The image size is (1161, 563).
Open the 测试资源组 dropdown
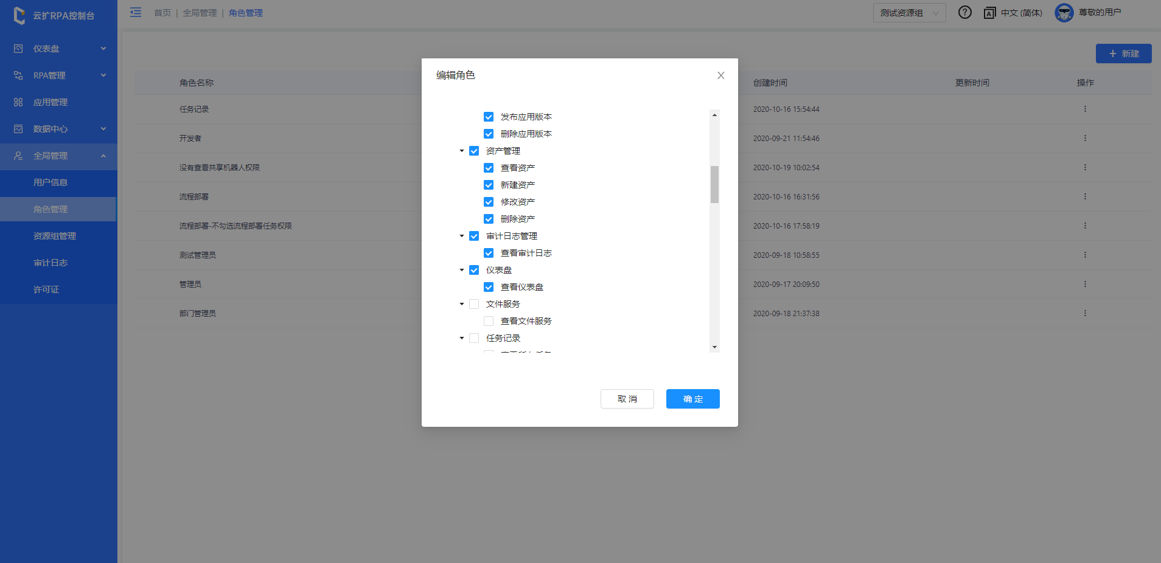point(909,13)
